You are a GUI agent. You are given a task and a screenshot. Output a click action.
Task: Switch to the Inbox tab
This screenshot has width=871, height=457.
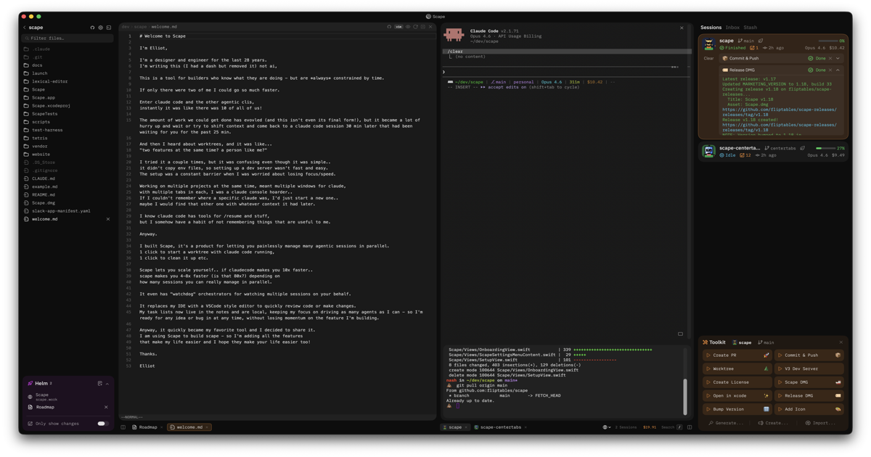[733, 27]
